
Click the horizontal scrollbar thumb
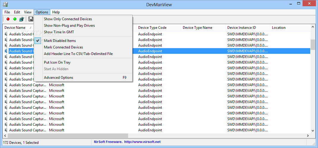point(68,136)
